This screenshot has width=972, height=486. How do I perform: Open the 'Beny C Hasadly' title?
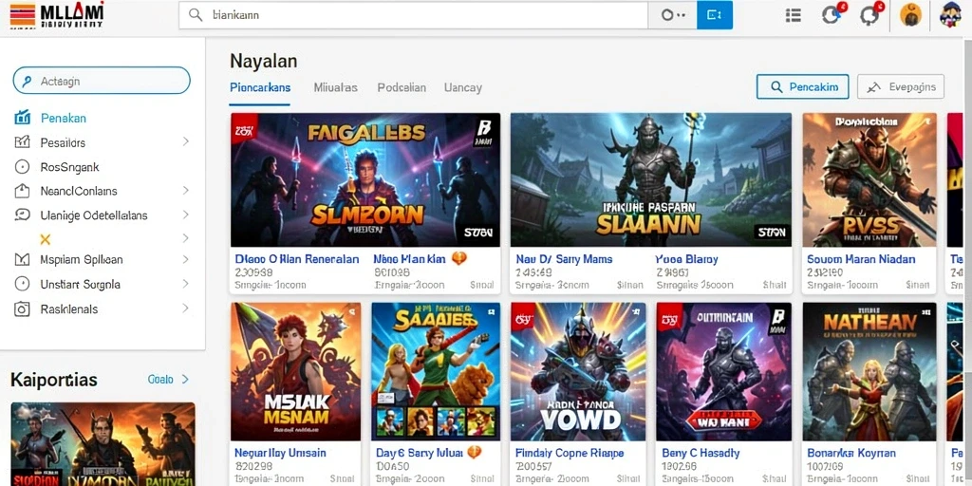701,453
